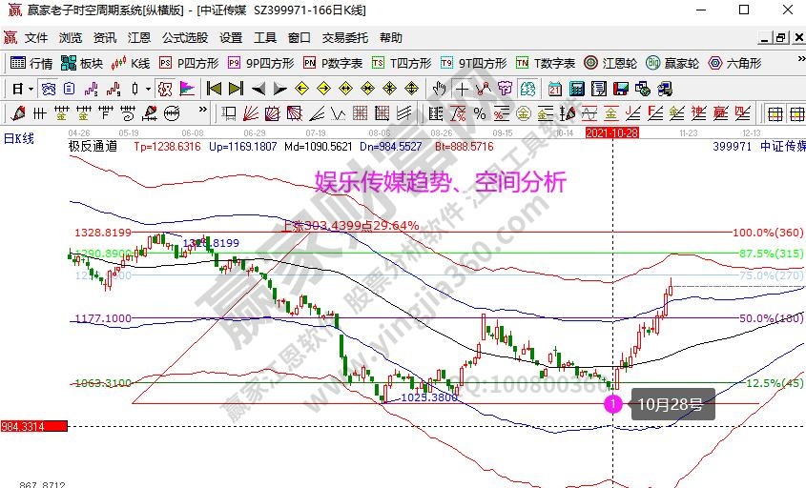The image size is (806, 488).
Task: Expand main toolbar overflow chevron
Action: (801, 59)
